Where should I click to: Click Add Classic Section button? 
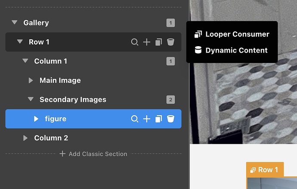click(93, 154)
